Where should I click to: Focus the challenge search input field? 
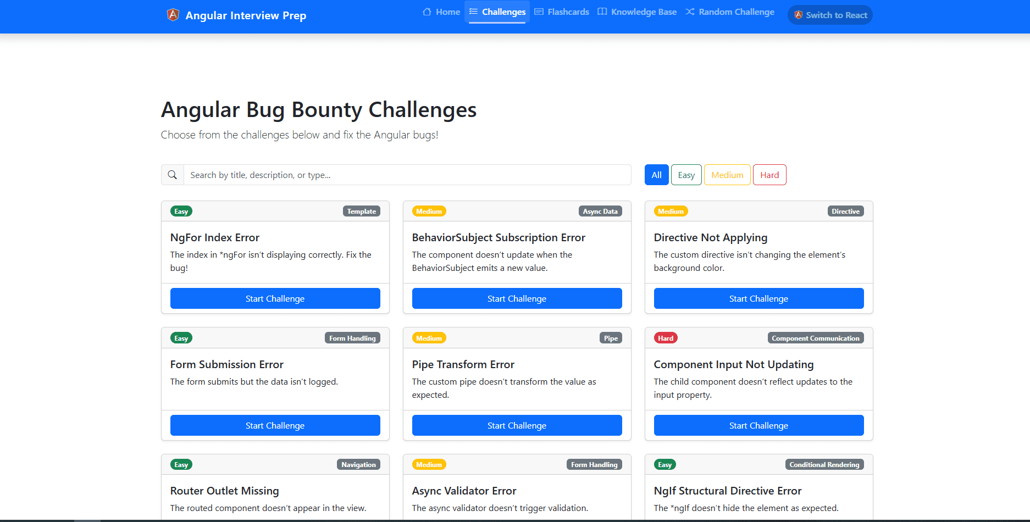click(x=407, y=175)
